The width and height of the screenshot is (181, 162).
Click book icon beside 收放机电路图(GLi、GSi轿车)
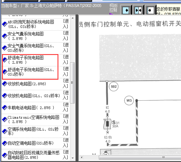(5, 96)
